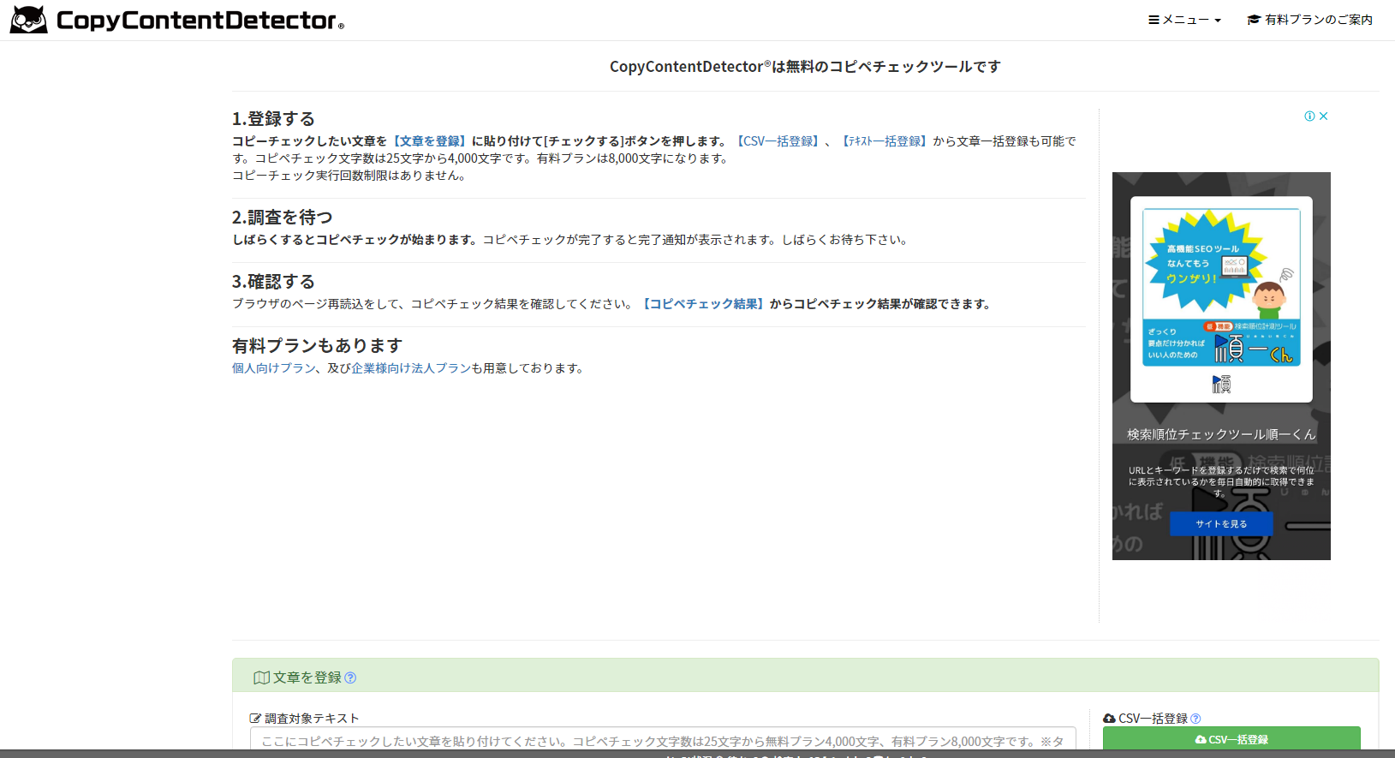
Task: Click the 有料プランもあります heading
Action: click(318, 346)
